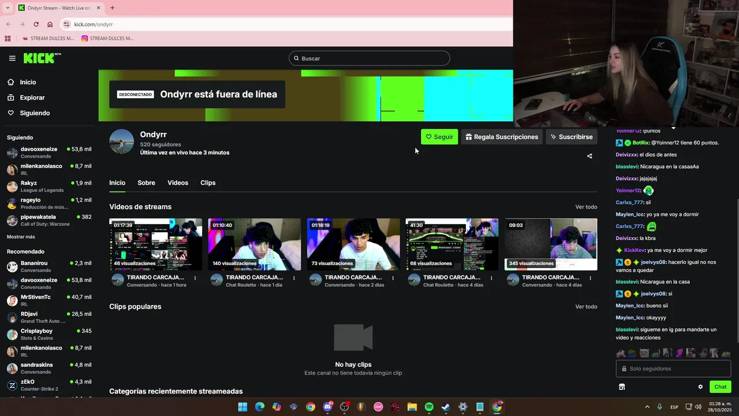This screenshot has width=739, height=416.
Task: Open the browser tab list dropdown
Action: (x=8, y=8)
